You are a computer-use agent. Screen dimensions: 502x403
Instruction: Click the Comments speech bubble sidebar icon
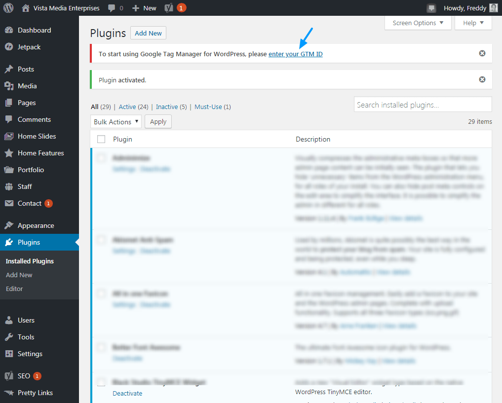[9, 120]
